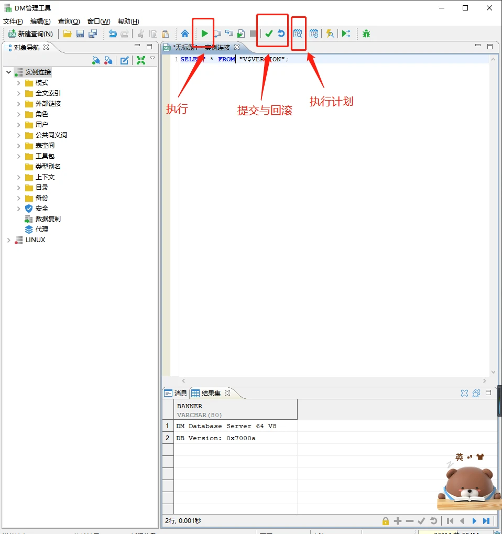Commit the transaction with the green checkmark
The image size is (502, 534).
pos(269,34)
